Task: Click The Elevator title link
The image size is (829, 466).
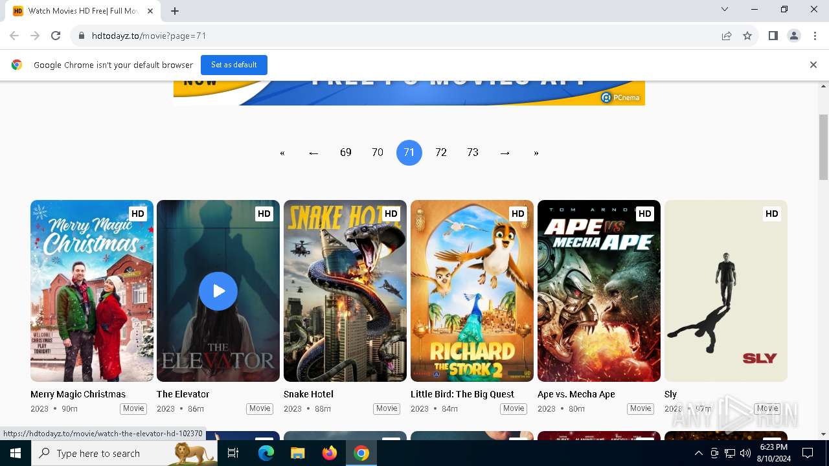Action: pos(183,394)
